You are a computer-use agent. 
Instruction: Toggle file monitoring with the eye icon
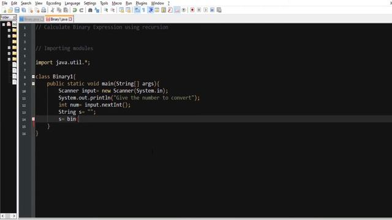[x=184, y=10]
